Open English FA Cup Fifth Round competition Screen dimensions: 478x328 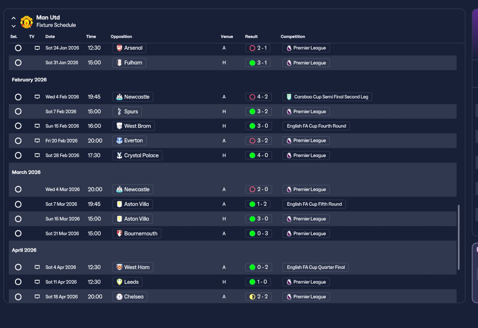(x=314, y=204)
